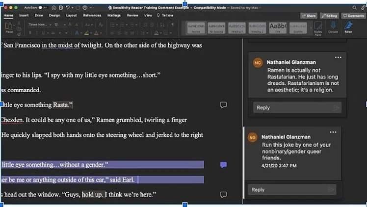The image size is (367, 207).
Task: Center align text
Action: [x=119, y=33]
